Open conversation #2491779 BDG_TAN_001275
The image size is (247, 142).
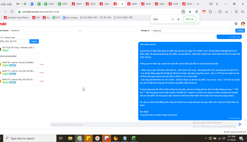tap(22, 81)
